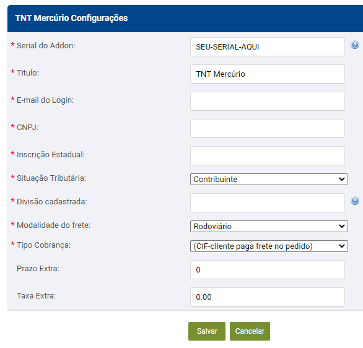Open the Modalidade do frete dropdown
This screenshot has width=363, height=348.
[269, 226]
